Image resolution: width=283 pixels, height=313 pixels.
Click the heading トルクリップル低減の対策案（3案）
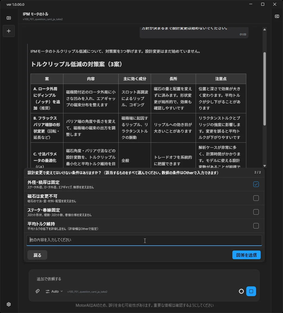[x=76, y=64]
